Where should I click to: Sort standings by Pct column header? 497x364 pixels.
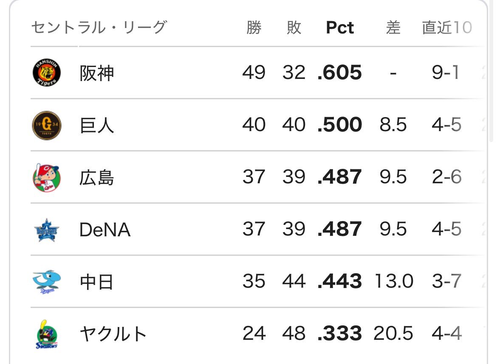point(340,28)
